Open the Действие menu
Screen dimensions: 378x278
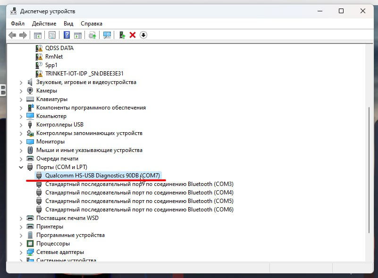coord(44,24)
